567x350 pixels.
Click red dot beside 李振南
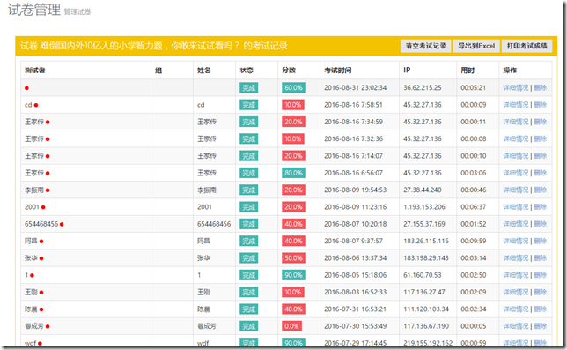tap(48, 190)
